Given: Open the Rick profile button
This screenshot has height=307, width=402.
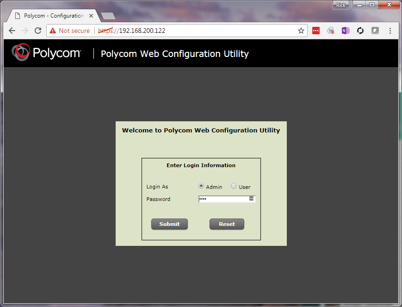Looking at the screenshot, I should 341,5.
